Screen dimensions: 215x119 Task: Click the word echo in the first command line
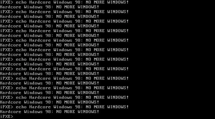[x=21, y=2]
